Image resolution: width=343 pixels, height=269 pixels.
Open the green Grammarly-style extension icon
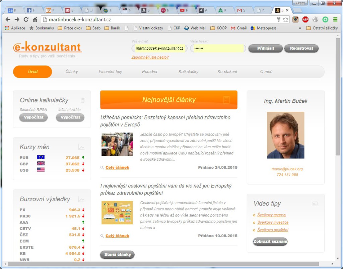[x=325, y=19]
